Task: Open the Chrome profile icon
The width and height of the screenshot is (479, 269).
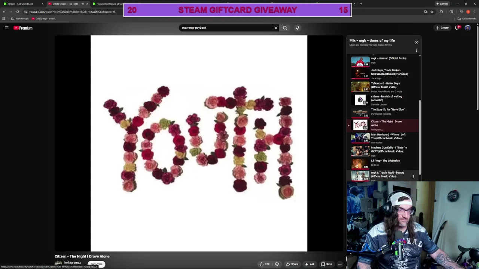Action: (468, 12)
